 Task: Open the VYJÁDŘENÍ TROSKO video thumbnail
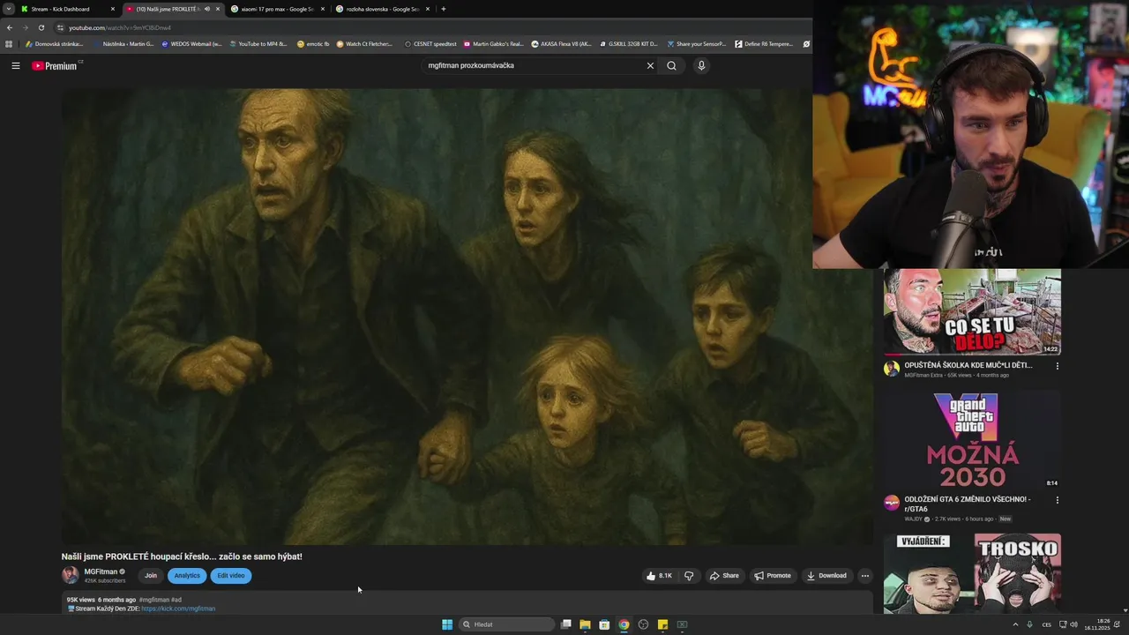coord(972,573)
